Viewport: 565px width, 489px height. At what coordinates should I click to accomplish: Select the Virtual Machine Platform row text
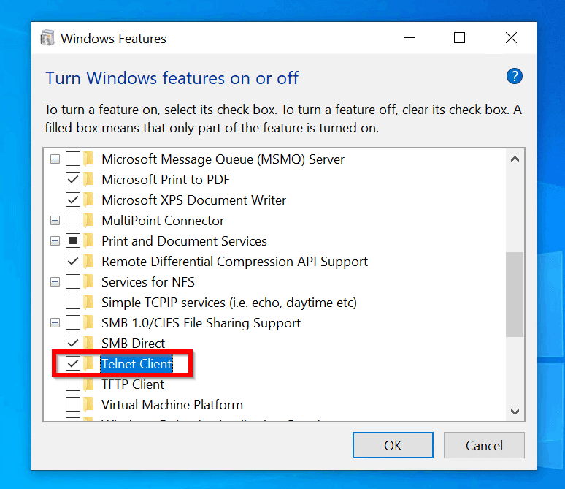pos(172,405)
